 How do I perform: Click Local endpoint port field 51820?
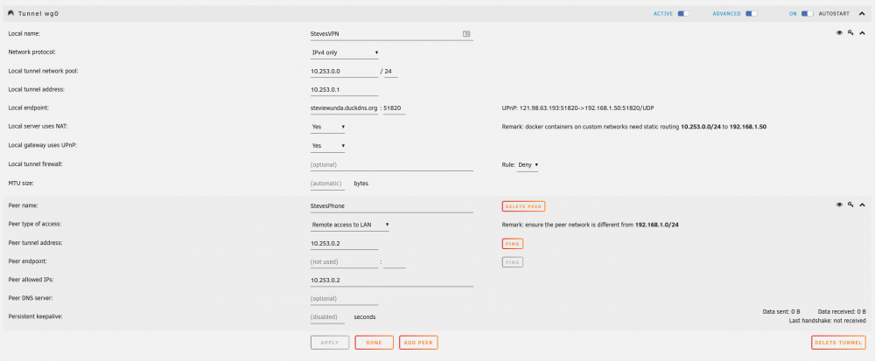point(395,108)
